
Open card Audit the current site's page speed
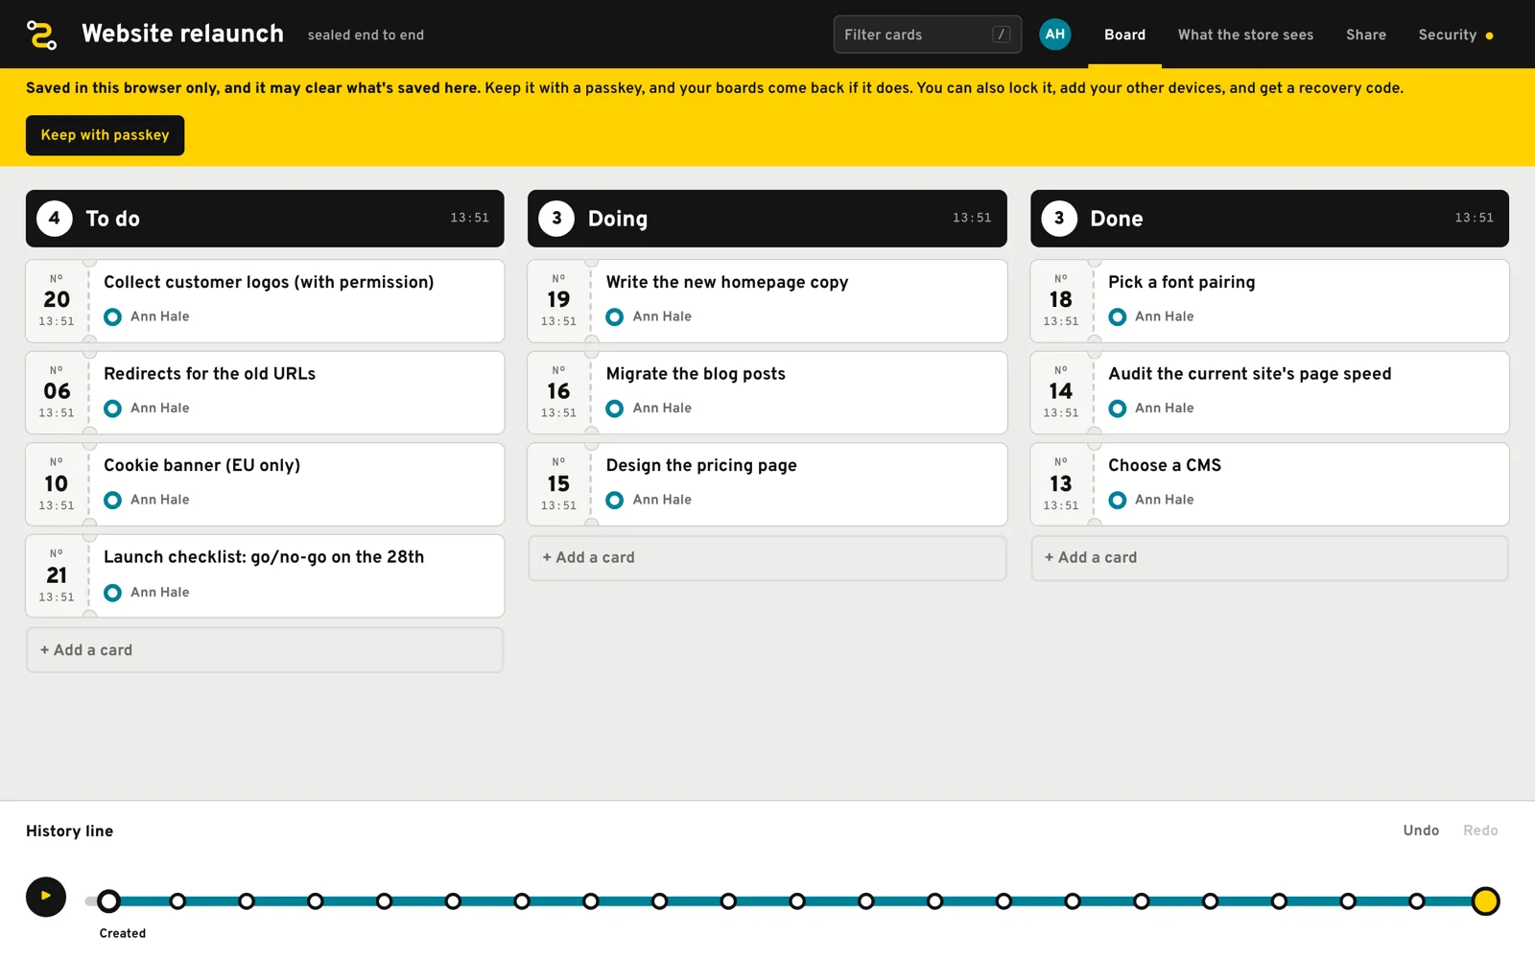pos(1269,393)
